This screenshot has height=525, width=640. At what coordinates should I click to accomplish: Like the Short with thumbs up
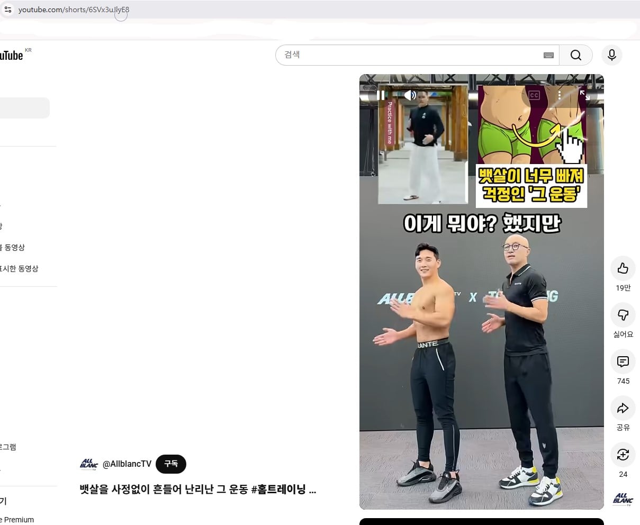click(623, 268)
